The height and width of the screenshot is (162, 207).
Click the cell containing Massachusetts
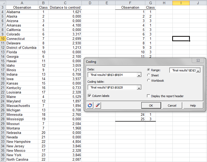pos(22,106)
